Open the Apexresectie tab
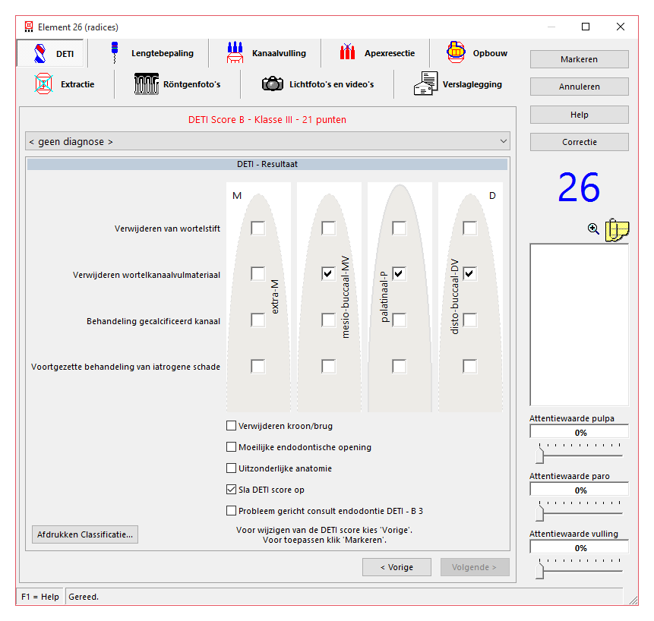 [375, 53]
